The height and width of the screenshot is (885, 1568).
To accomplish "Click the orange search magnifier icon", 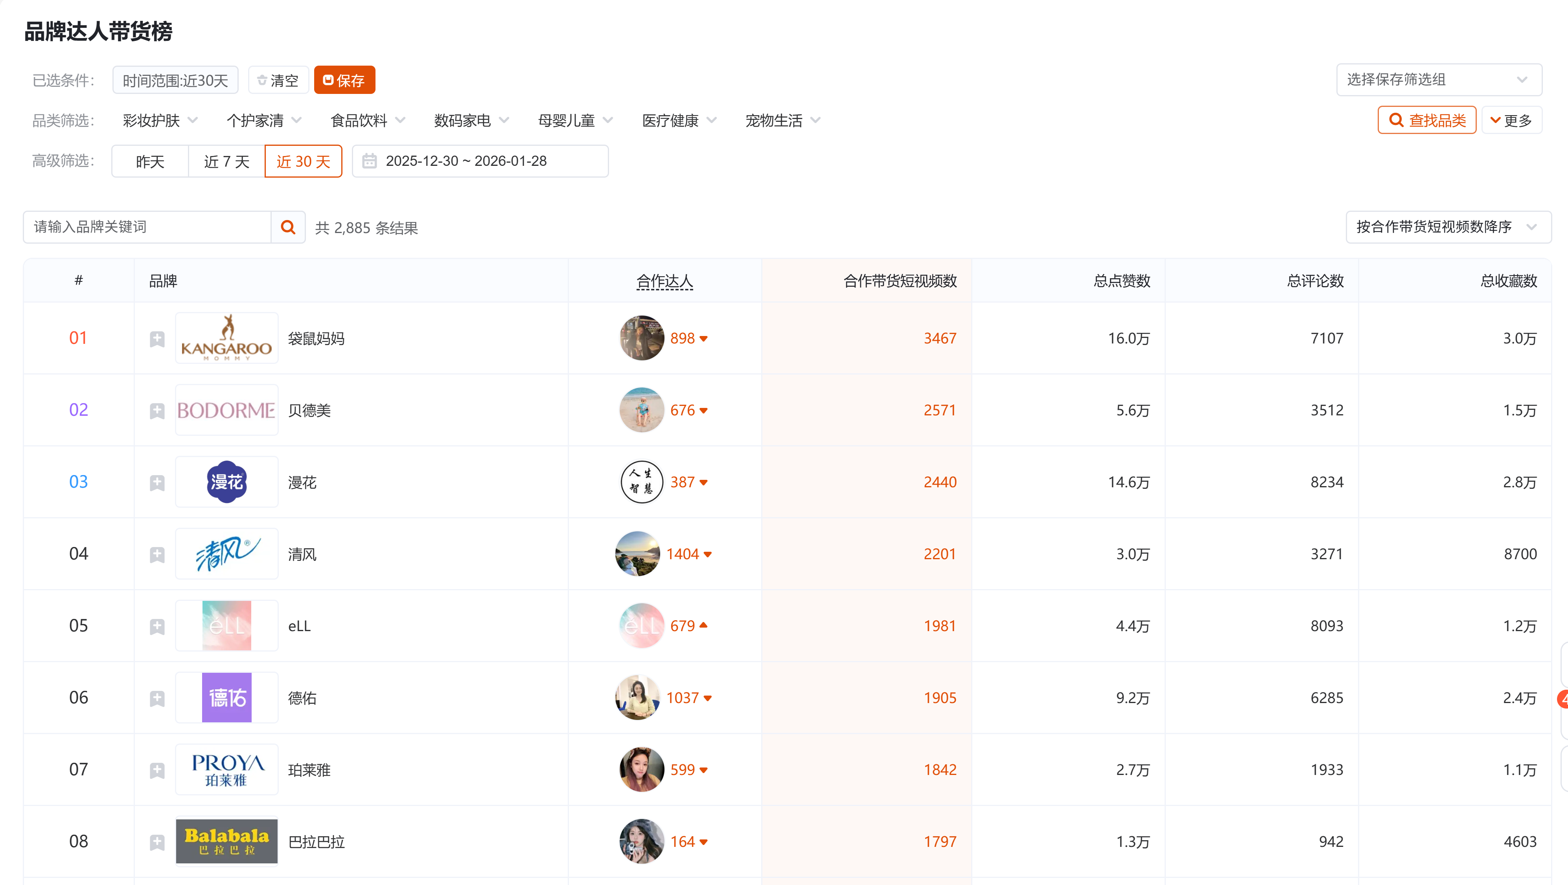I will pyautogui.click(x=288, y=227).
